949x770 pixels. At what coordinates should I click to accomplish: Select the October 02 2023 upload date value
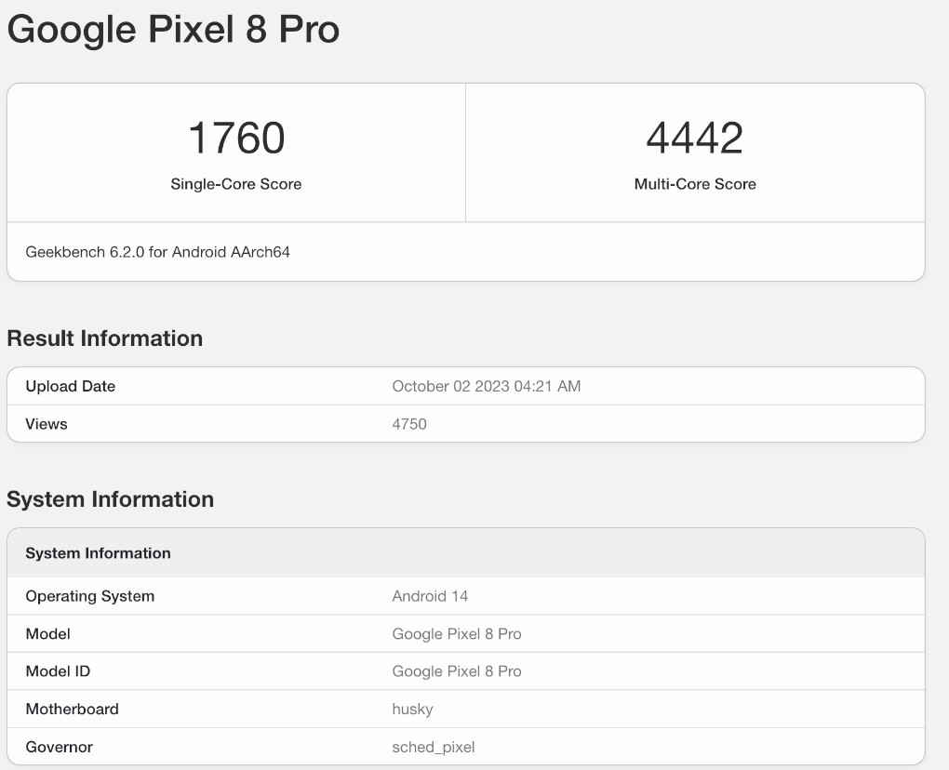click(487, 387)
